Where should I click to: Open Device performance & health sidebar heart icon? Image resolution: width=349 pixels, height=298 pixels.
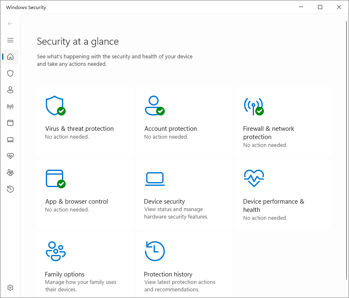(10, 156)
